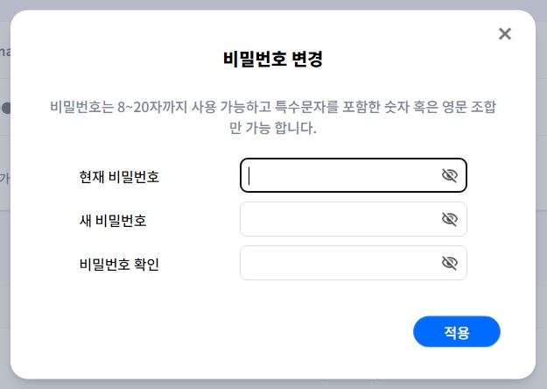Focus the 현재 비밀번호 input field

[341, 175]
